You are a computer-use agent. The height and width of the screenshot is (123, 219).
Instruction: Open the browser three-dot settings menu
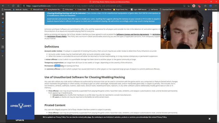pyautogui.click(x=216, y=6)
